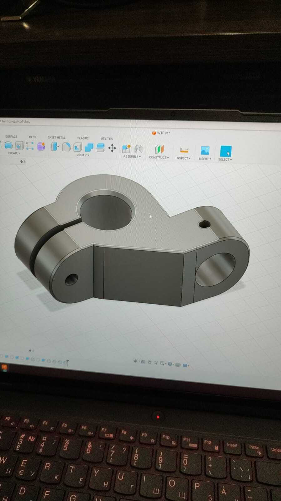Click the Display Settings monitor icon
This screenshot has width=281, height=501.
[170, 364]
